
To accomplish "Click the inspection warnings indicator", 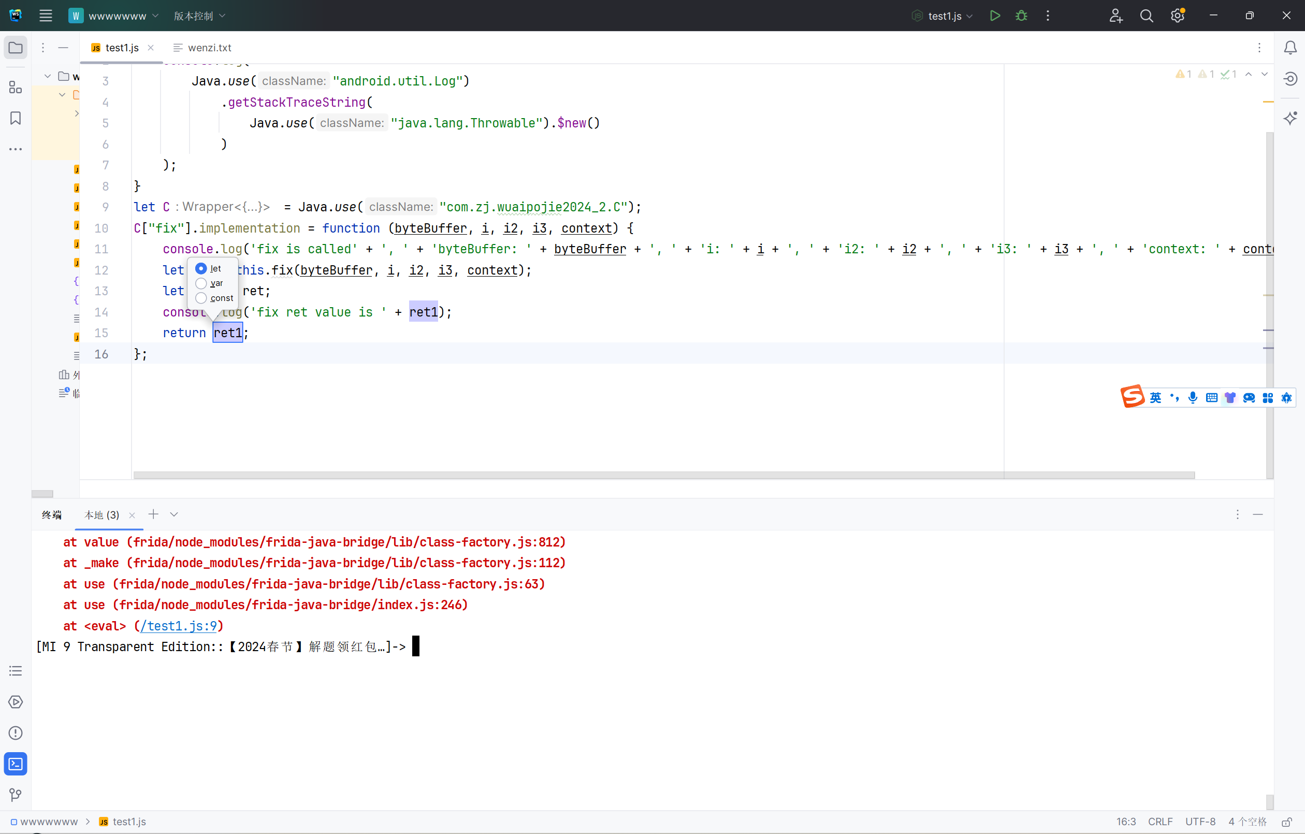I will tap(1205, 74).
